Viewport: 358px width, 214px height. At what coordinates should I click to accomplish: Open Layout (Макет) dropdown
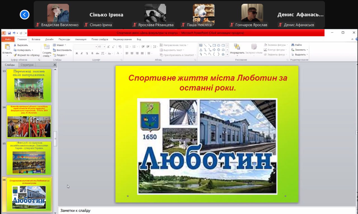pos(59,45)
